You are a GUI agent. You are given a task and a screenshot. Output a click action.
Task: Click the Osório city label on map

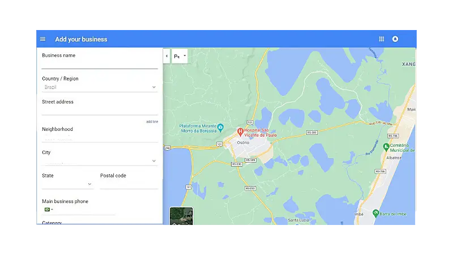pos(243,143)
